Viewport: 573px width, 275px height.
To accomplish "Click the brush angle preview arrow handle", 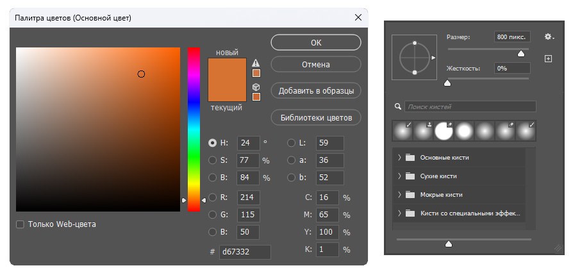I will pos(433,58).
